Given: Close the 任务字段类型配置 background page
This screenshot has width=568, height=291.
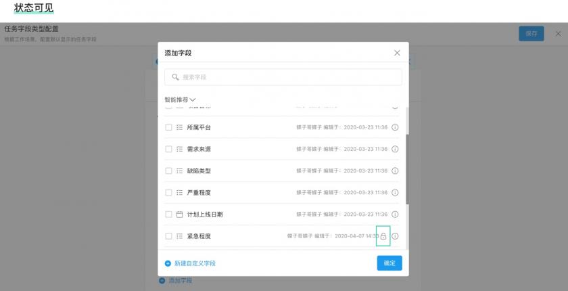Looking at the screenshot, I should 559,34.
